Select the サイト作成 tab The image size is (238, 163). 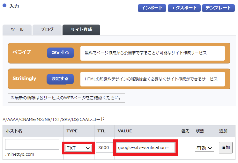[x=81, y=30]
